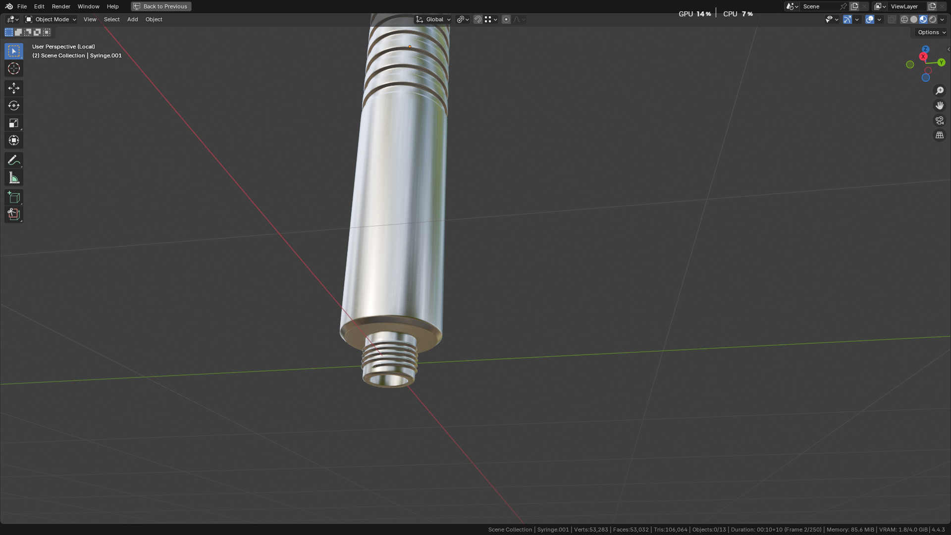This screenshot has height=535, width=951.
Task: Toggle proportional editing
Action: [x=506, y=19]
